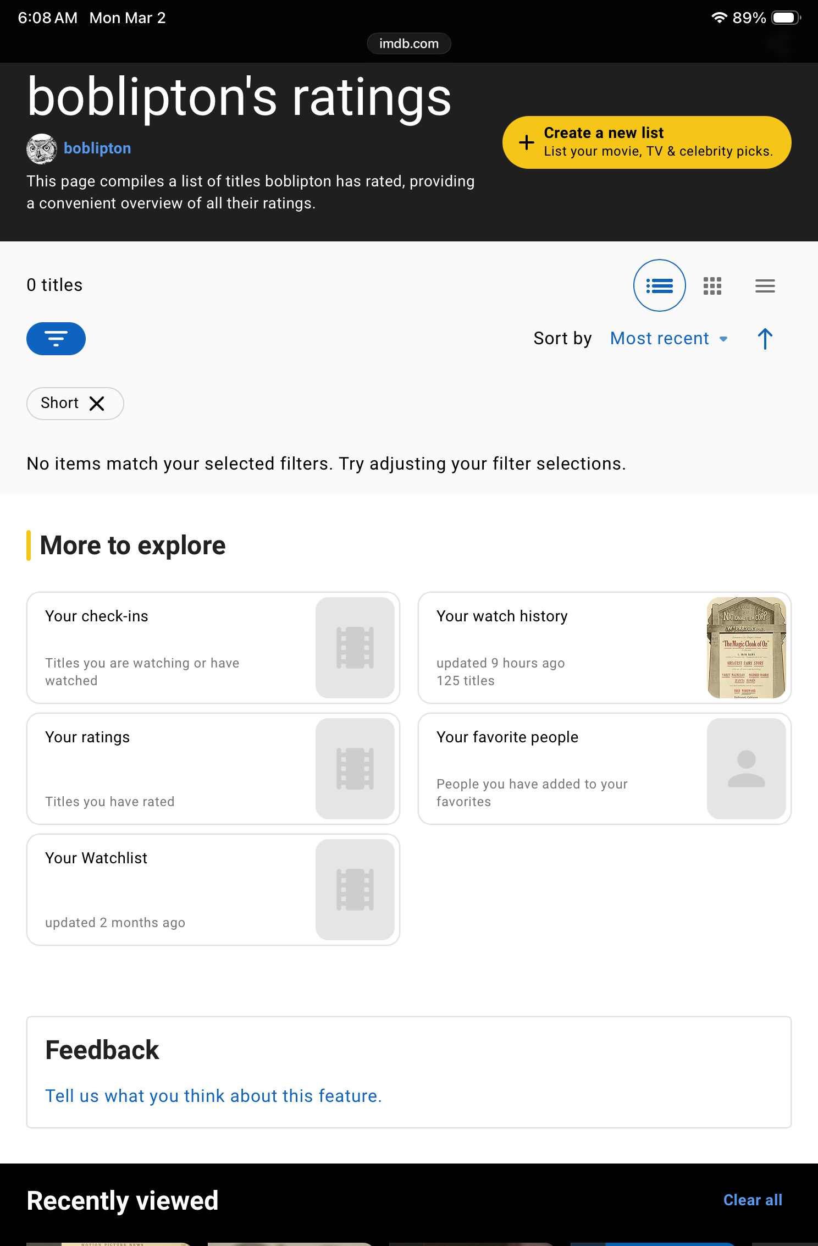Reverse sort order with arrow icon
This screenshot has width=818, height=1246.
765,339
